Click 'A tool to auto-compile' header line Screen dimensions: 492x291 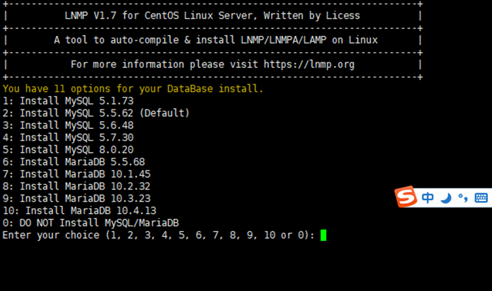pos(215,40)
